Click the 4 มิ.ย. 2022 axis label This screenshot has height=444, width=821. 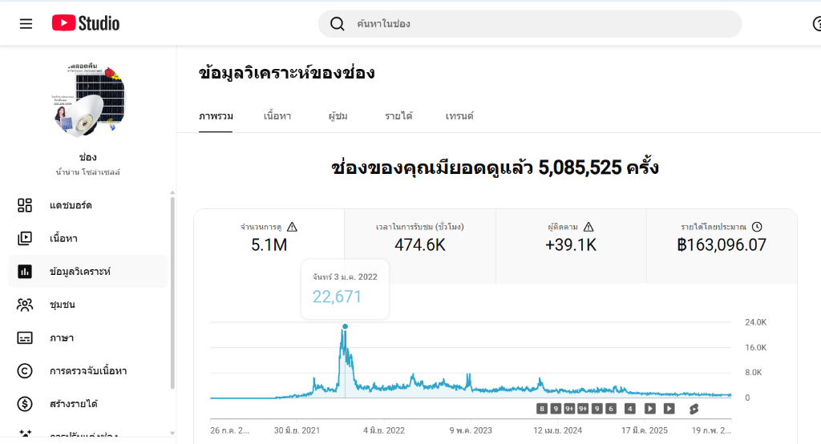pos(384,430)
